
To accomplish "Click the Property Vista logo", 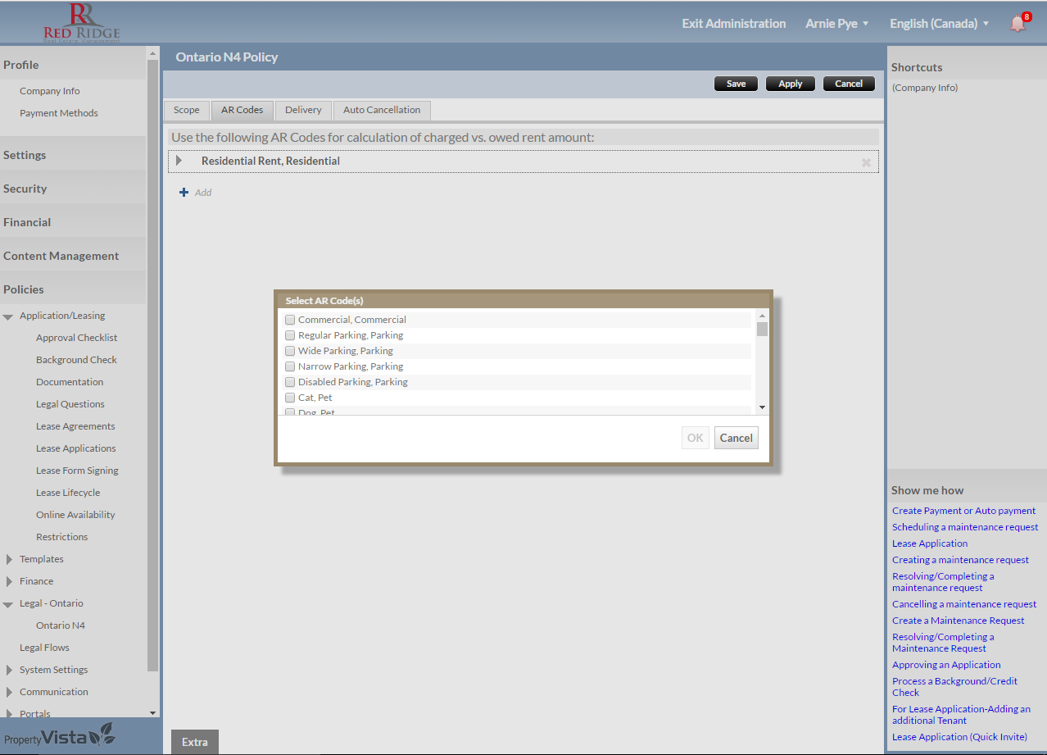I will pos(58,737).
